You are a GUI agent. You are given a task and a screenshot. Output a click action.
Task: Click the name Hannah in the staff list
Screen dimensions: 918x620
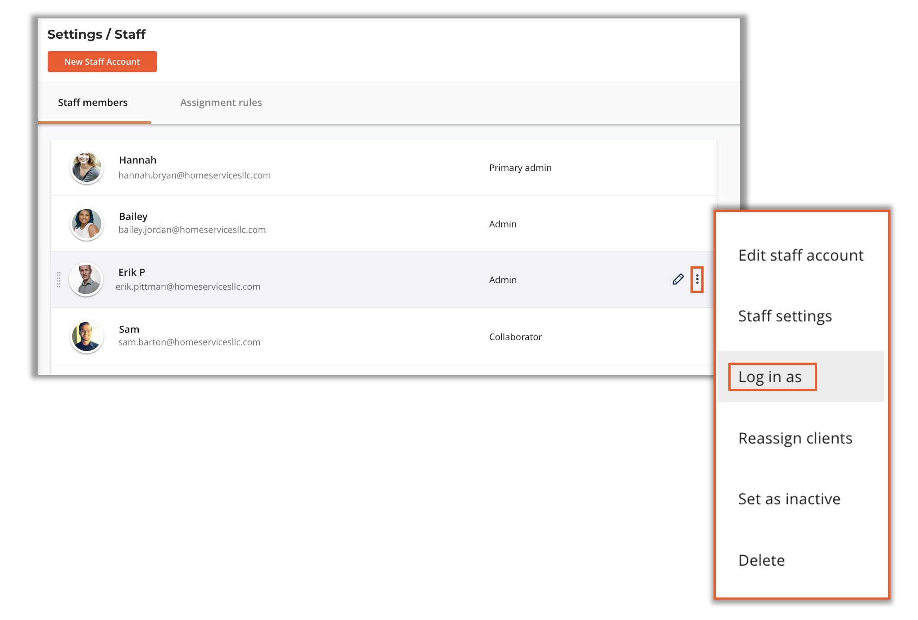click(x=137, y=160)
